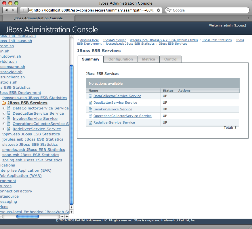Click the sidebar horizontal scrollbar thumb

[28, 216]
